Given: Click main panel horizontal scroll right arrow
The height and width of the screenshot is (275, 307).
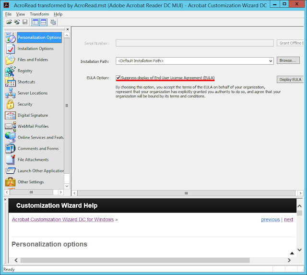Looking at the screenshot, I should (x=300, y=193).
